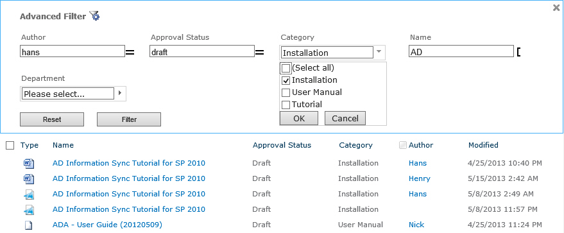Select the Installation cell in Henry's row
The height and width of the screenshot is (233, 564).
(x=358, y=178)
